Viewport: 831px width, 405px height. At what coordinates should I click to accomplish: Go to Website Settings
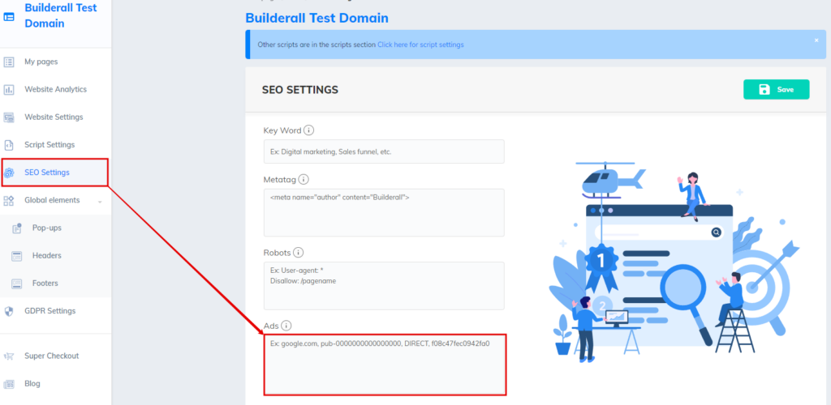click(56, 117)
